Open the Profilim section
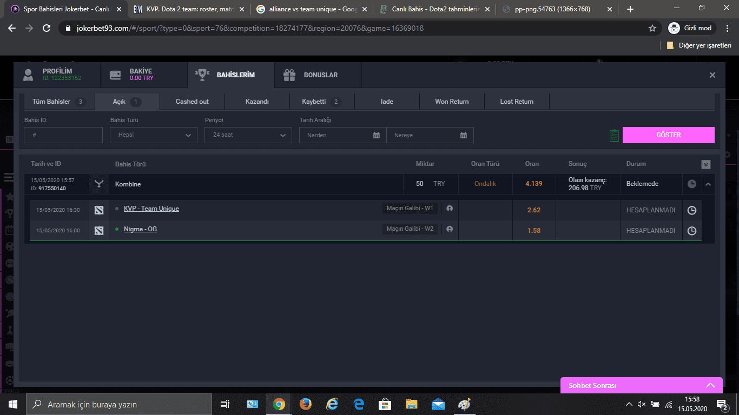The width and height of the screenshot is (739, 415). coord(57,75)
